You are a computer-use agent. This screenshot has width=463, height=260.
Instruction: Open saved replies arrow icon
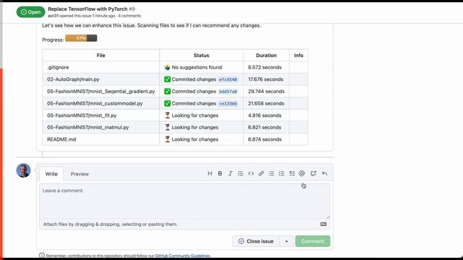325,173
